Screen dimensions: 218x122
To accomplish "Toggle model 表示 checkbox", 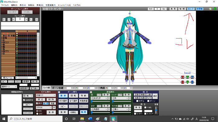I will pos(37,103).
